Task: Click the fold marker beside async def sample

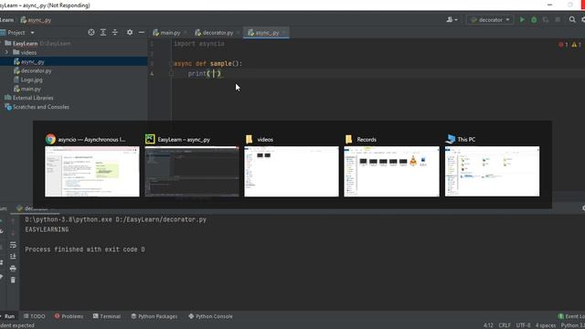Action: click(171, 64)
